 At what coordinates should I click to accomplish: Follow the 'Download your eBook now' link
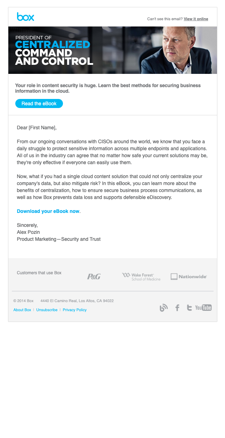tap(48, 211)
